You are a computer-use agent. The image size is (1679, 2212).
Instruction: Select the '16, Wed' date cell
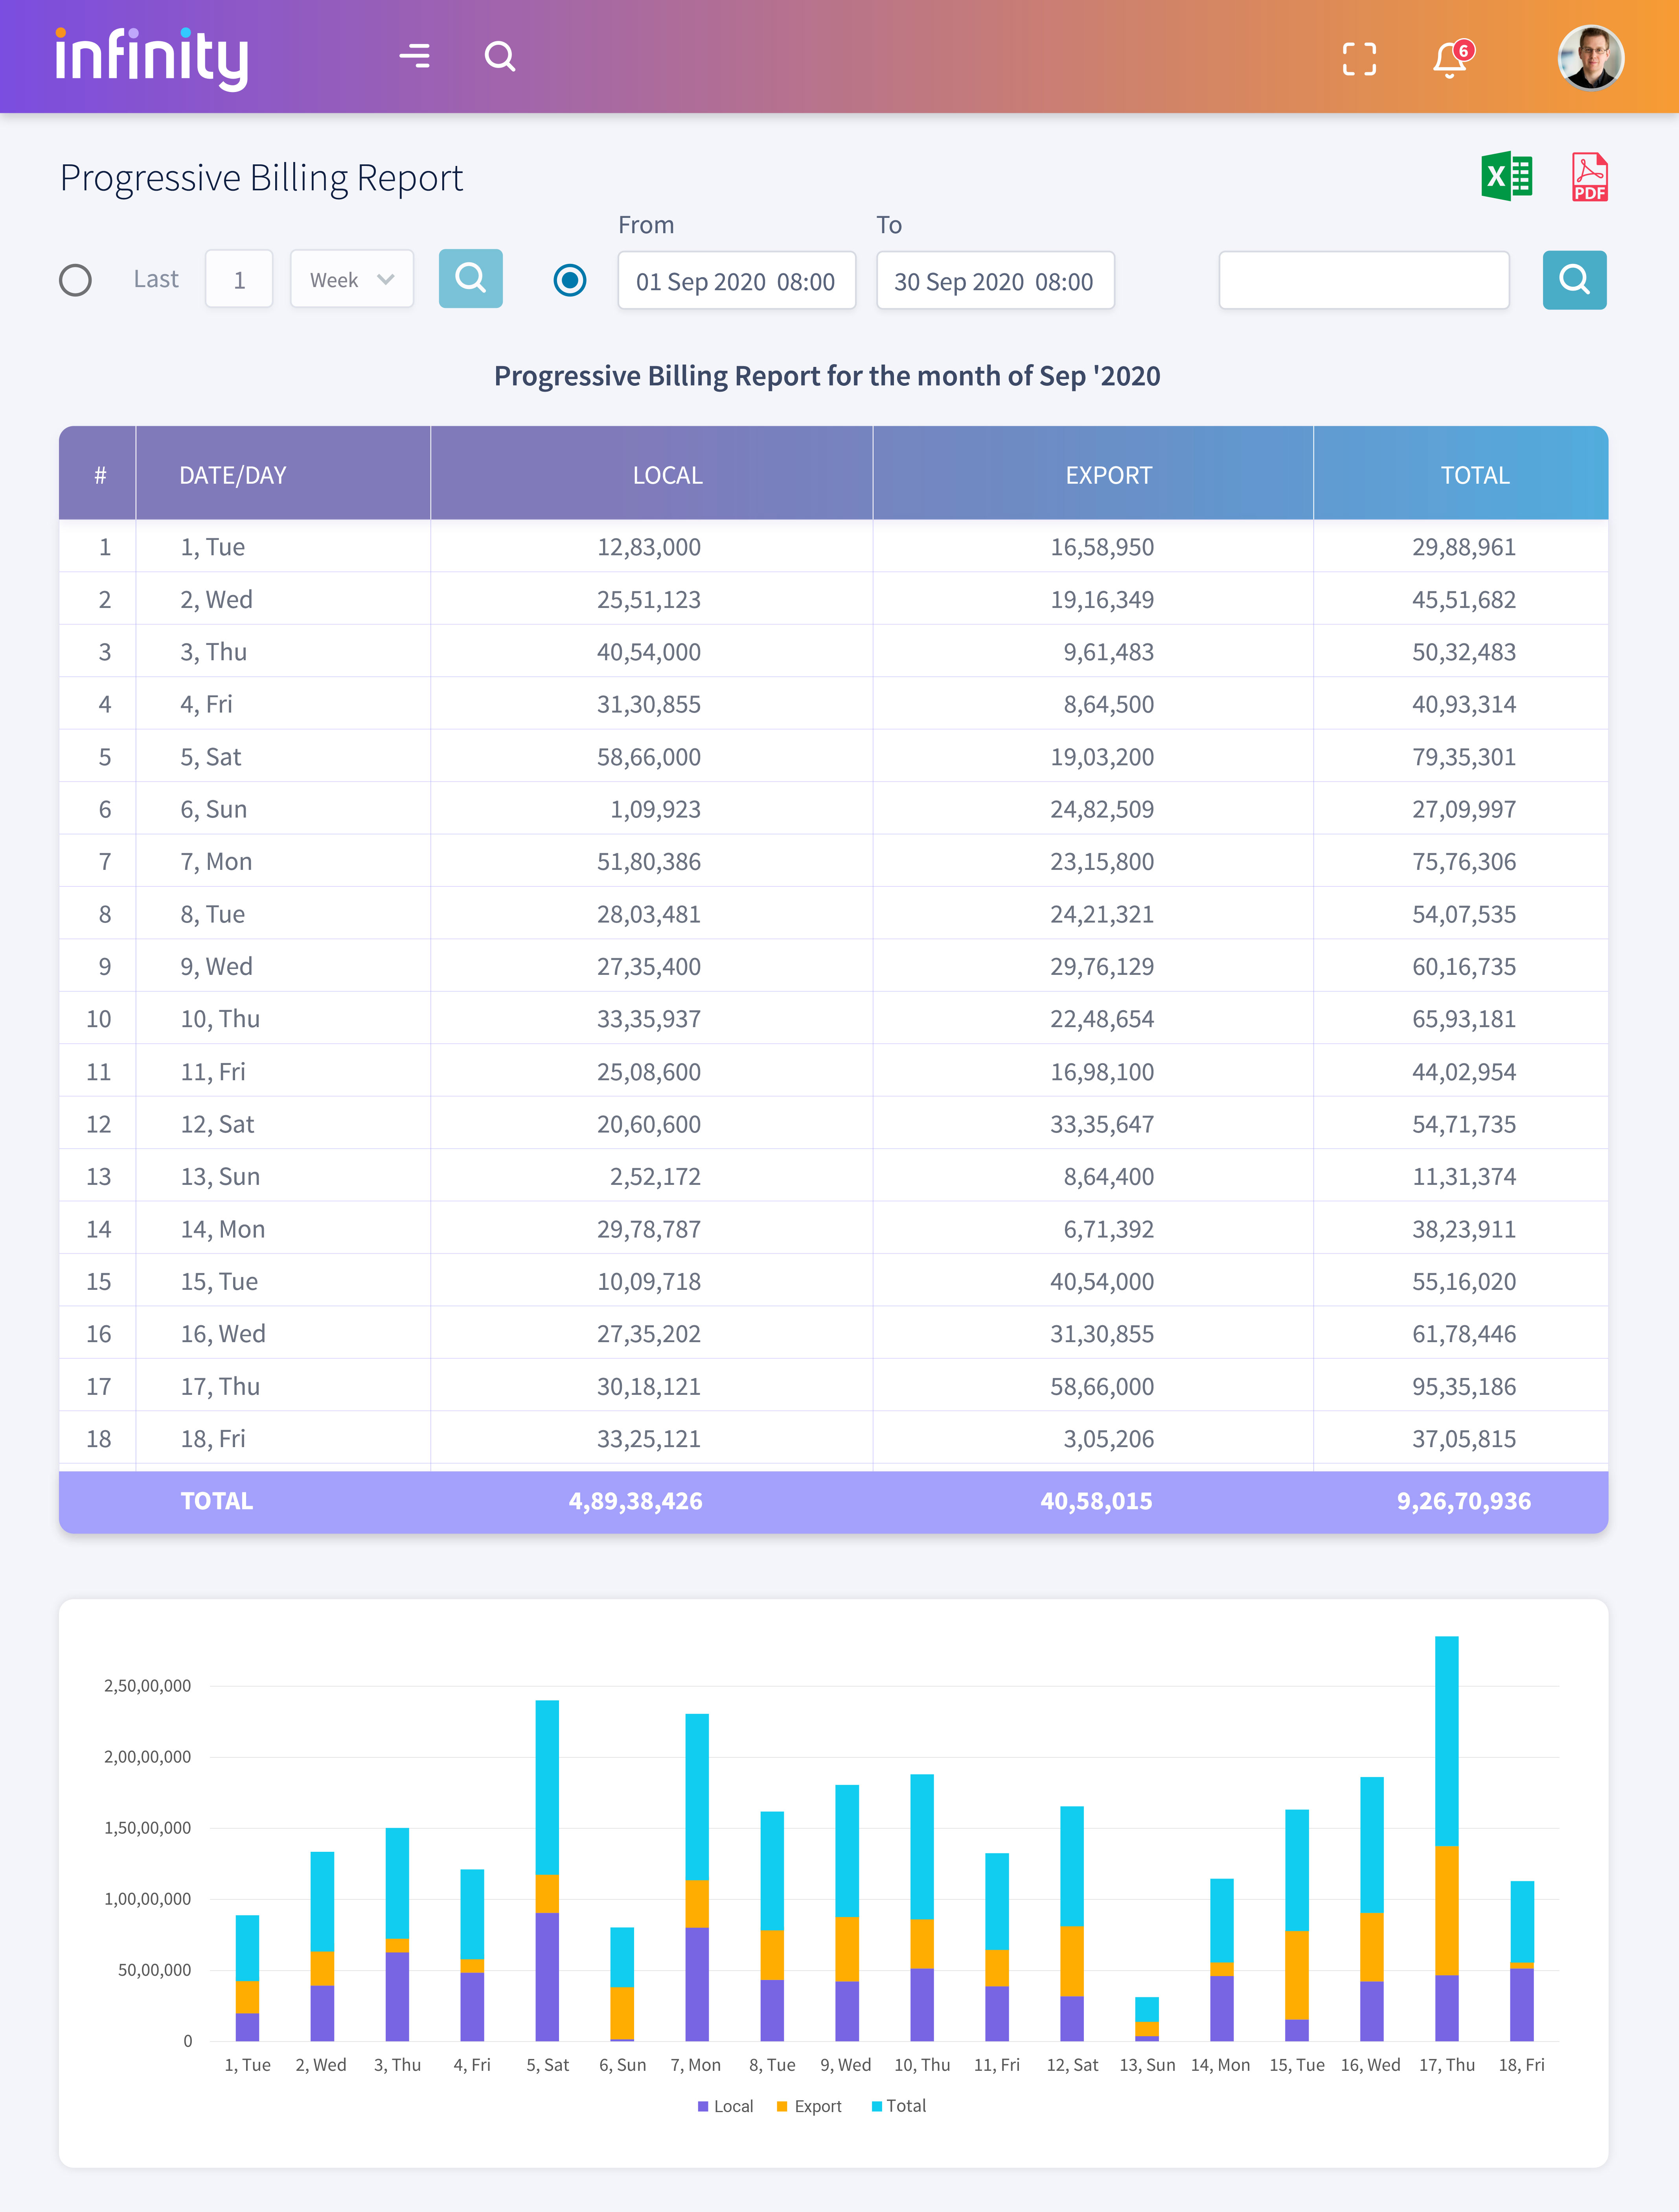coord(223,1333)
